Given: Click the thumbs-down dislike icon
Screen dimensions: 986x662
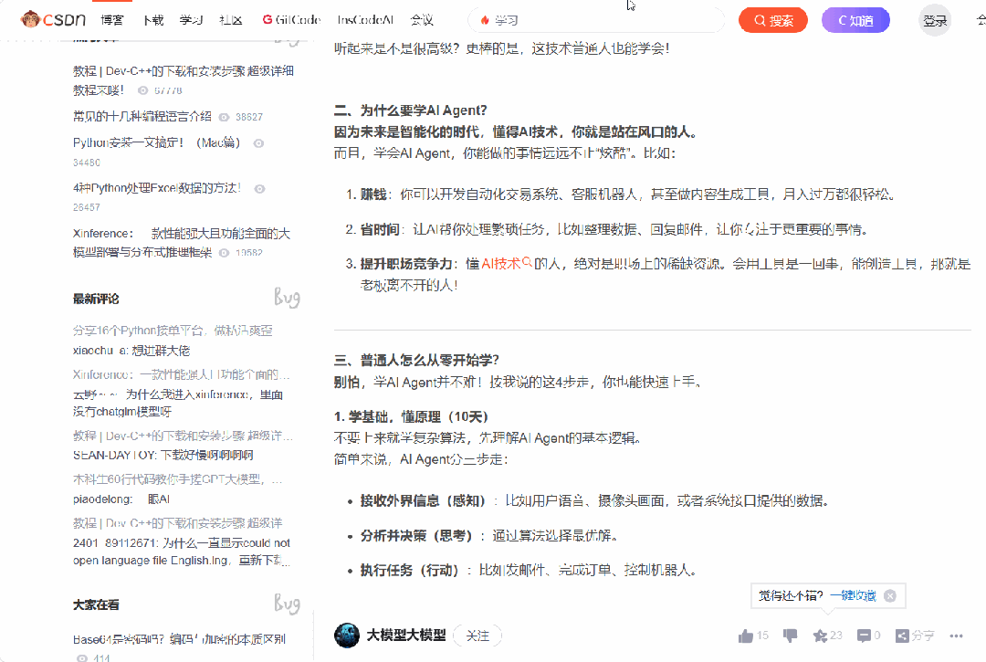Looking at the screenshot, I should [x=789, y=636].
